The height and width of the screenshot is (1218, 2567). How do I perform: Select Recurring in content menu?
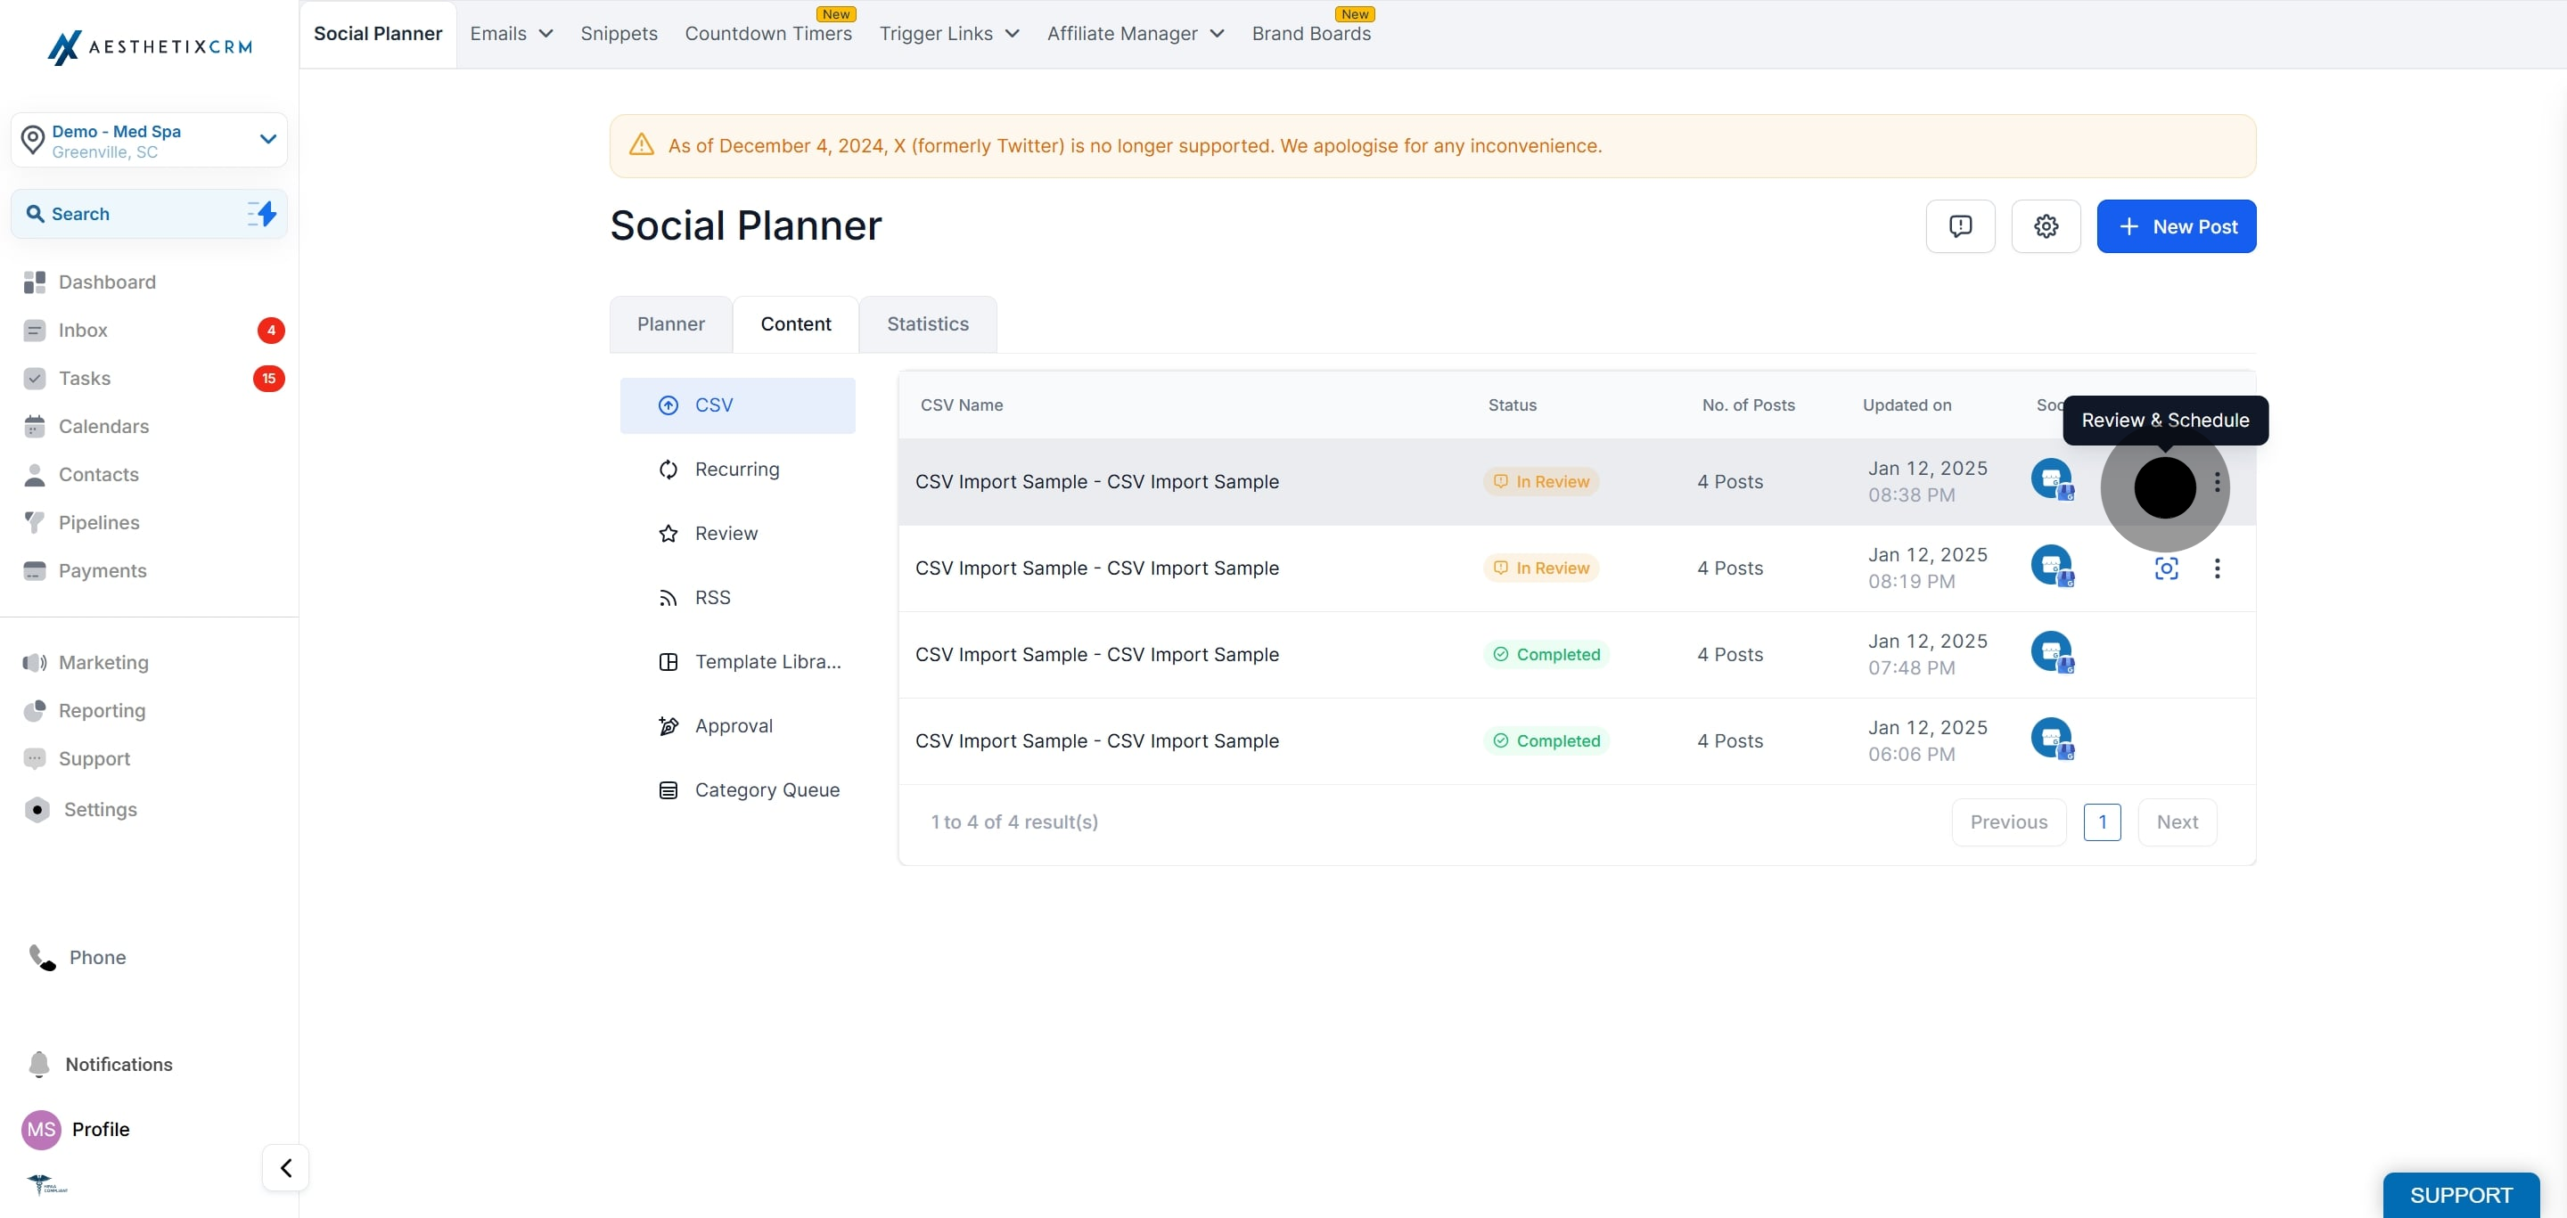click(737, 469)
